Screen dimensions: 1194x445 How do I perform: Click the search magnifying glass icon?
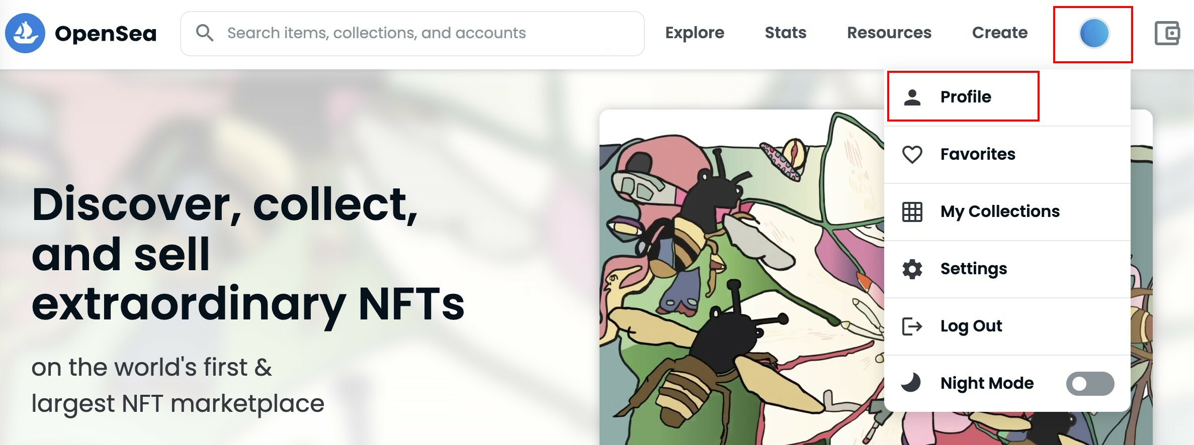point(204,33)
